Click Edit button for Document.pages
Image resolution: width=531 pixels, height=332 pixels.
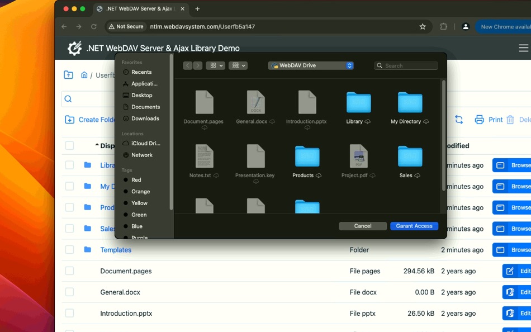517,271
